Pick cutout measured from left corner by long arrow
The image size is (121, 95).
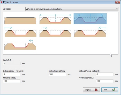click(20, 32)
